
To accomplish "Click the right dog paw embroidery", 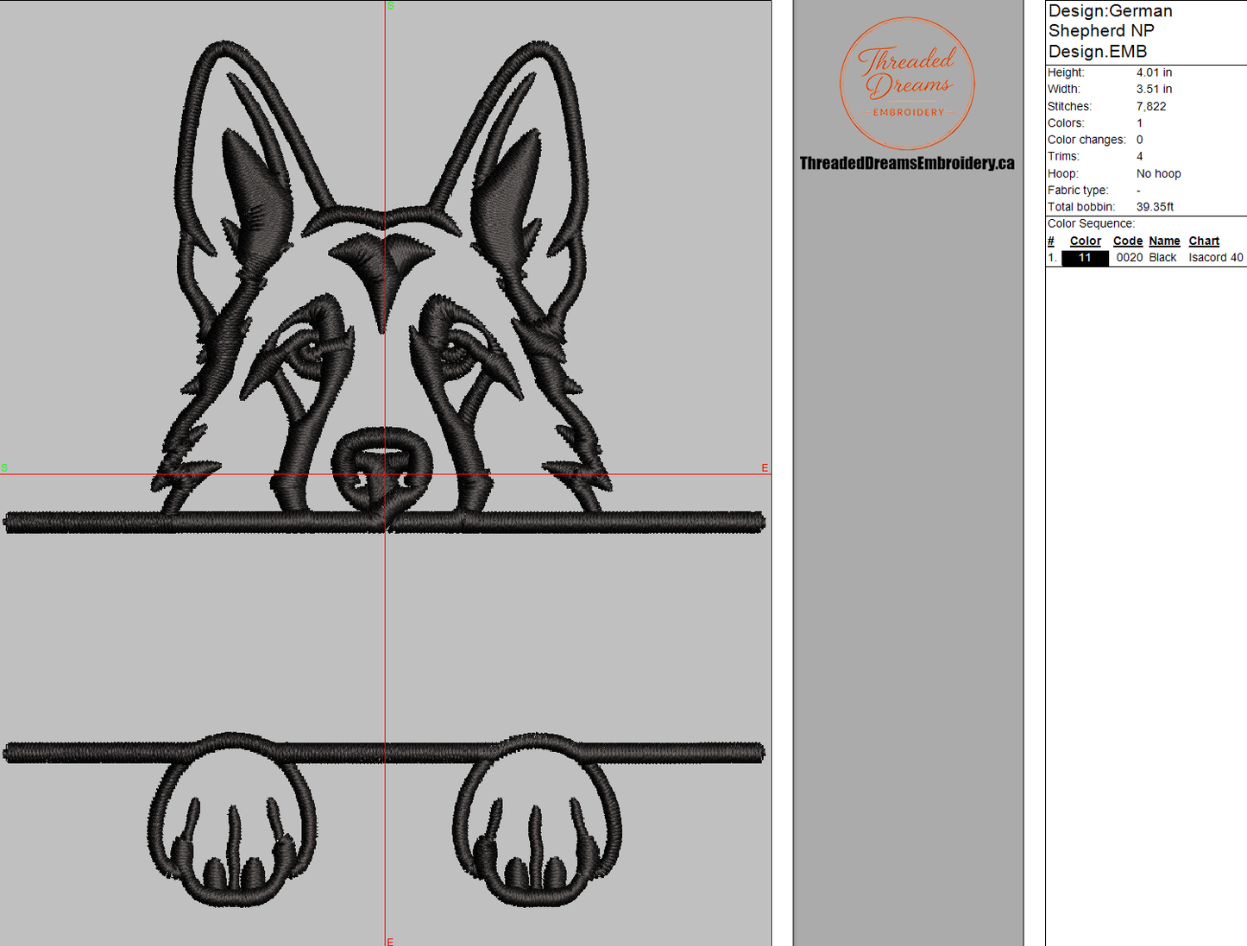I will coord(537,819).
